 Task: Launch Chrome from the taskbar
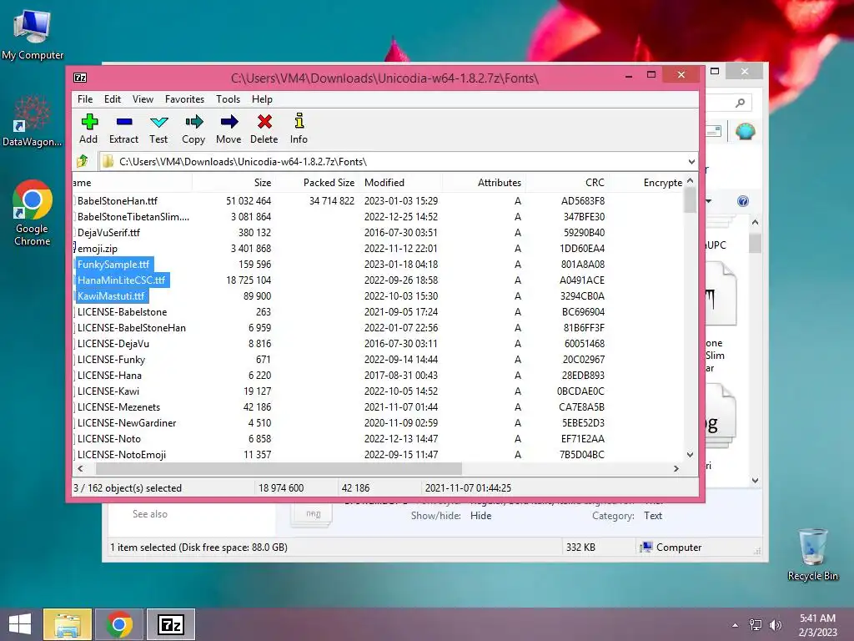pyautogui.click(x=119, y=624)
